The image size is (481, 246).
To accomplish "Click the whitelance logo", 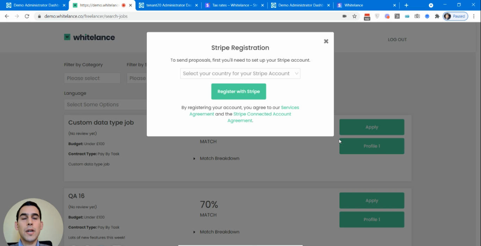I will (x=89, y=37).
